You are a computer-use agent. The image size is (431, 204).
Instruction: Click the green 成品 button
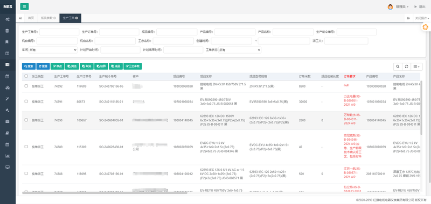point(116,66)
